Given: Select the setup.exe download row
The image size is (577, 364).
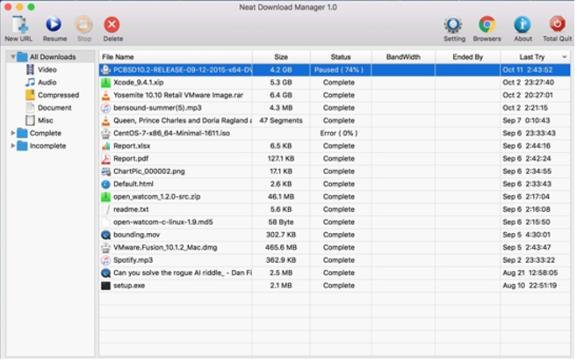Looking at the screenshot, I should pos(176,286).
